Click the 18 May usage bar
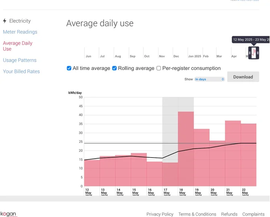This screenshot has width=270, height=217. pyautogui.click(x=186, y=150)
